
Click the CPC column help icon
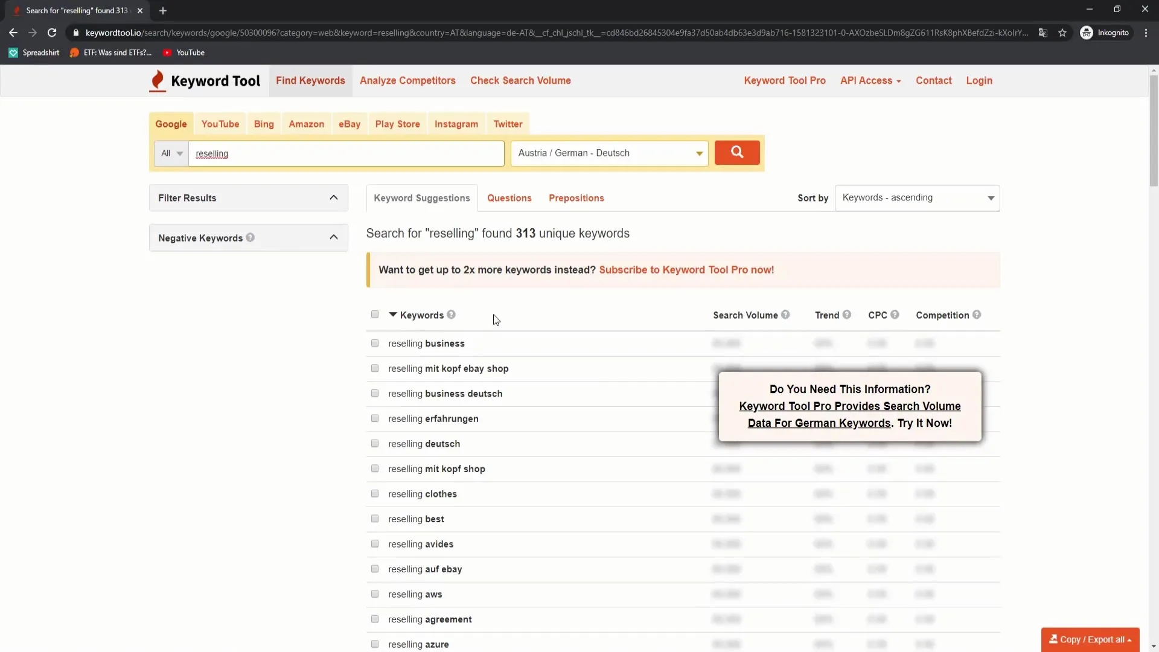[x=895, y=315]
